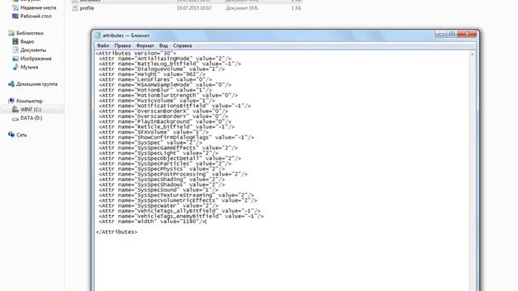This screenshot has height=291, width=518.
Task: Click the profile XML file icon
Action: click(x=75, y=8)
